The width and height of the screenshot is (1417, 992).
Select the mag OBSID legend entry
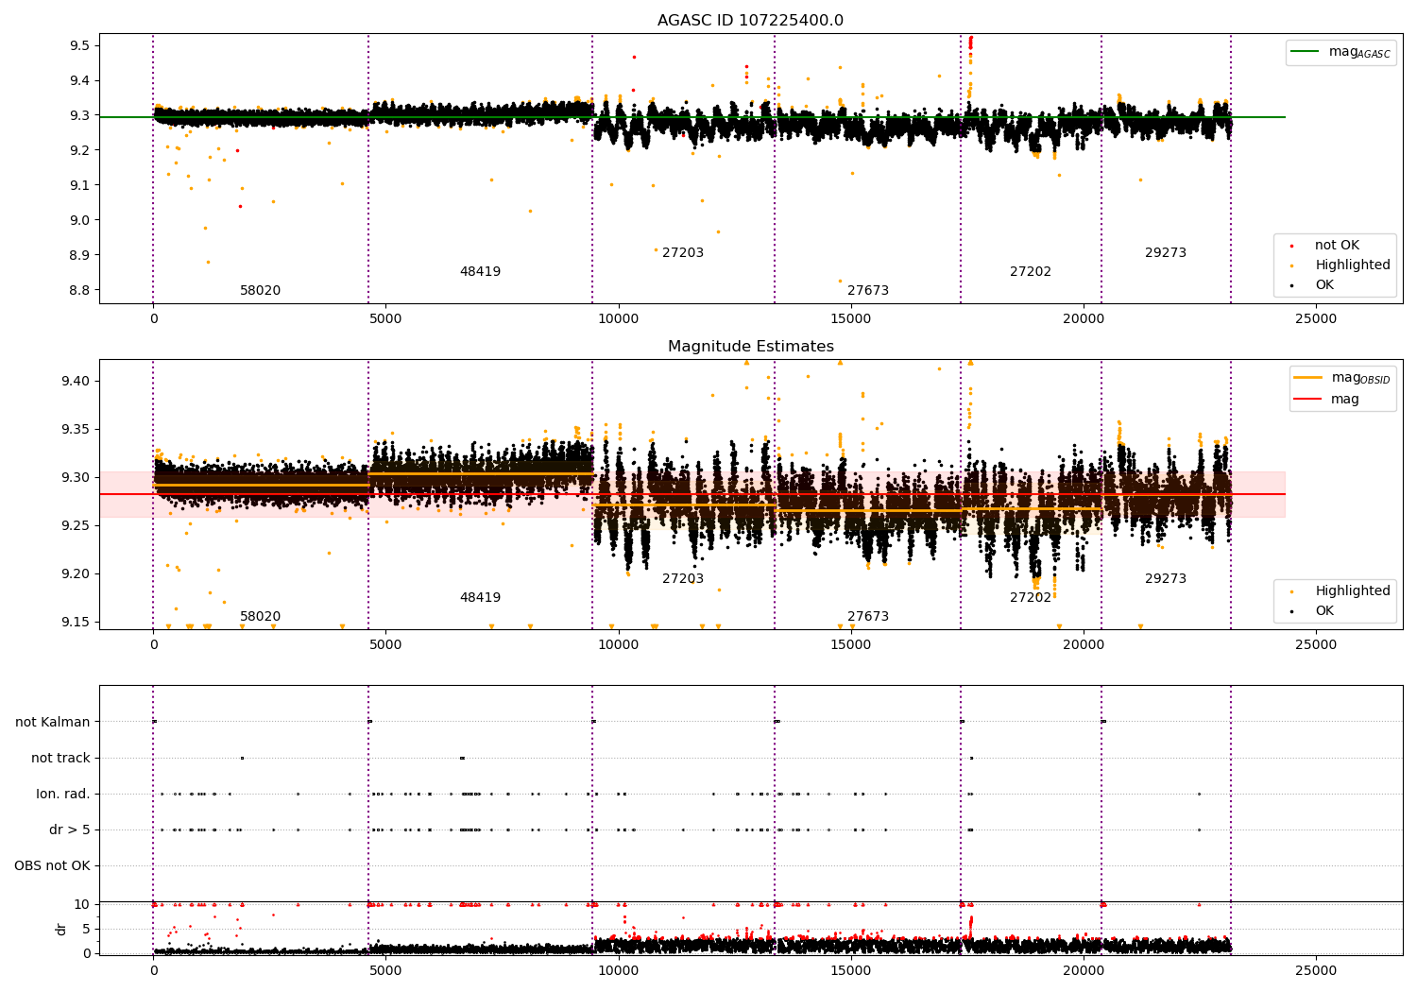click(x=1342, y=379)
